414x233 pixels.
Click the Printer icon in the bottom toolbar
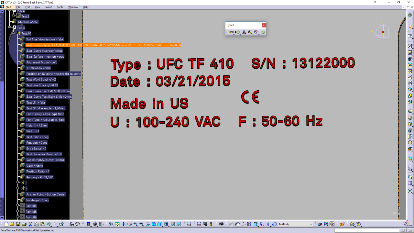[24, 224]
